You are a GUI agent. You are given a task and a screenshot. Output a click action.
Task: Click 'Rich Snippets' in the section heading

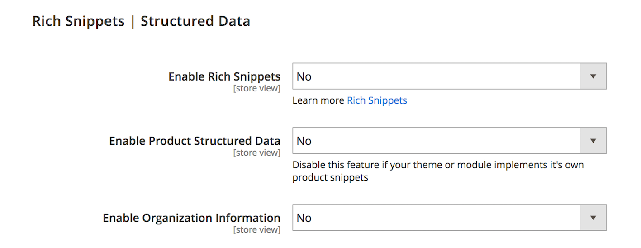78,21
